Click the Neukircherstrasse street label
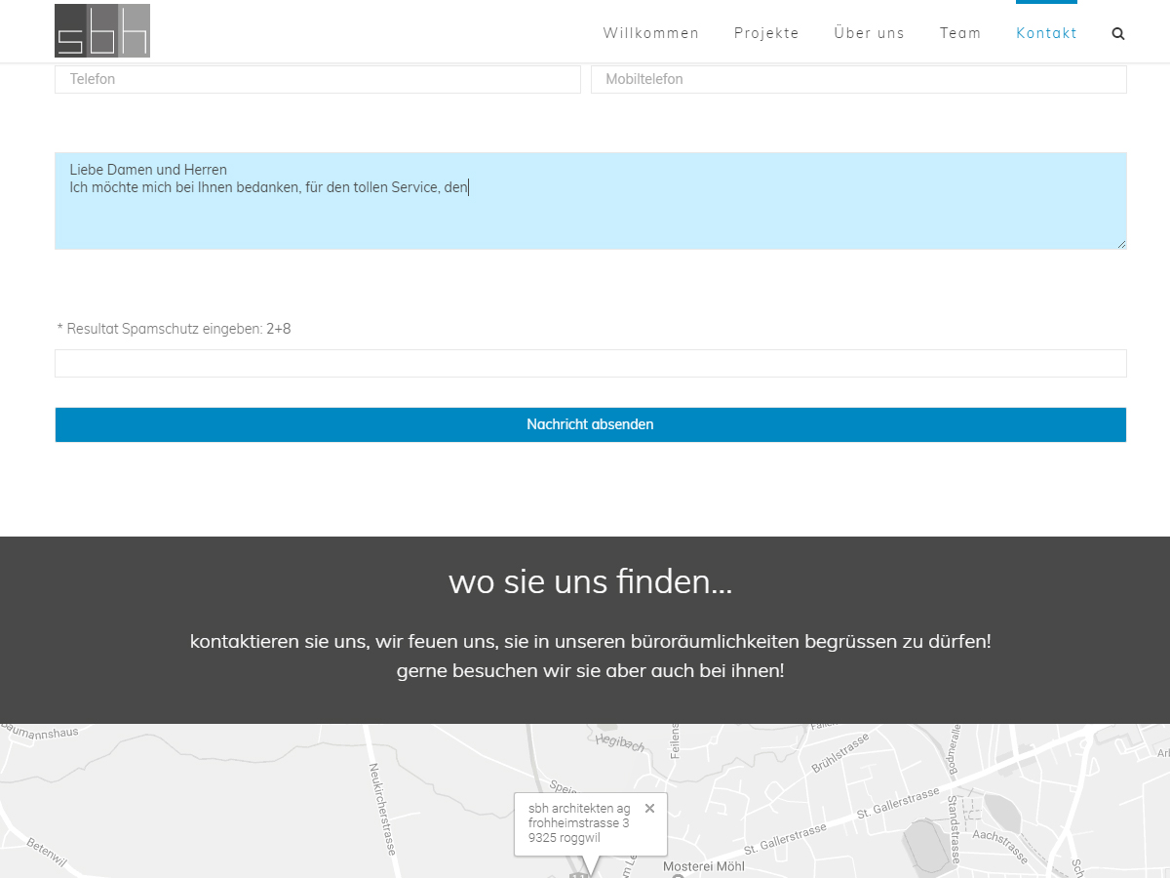This screenshot has width=1170, height=878. coord(380,809)
